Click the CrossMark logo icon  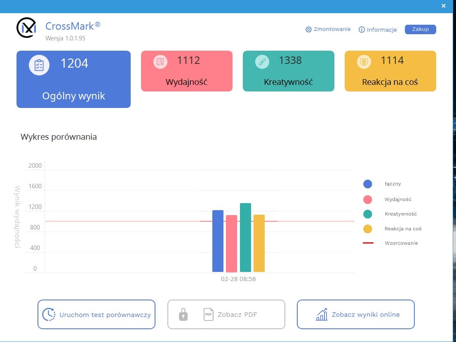[x=26, y=28]
